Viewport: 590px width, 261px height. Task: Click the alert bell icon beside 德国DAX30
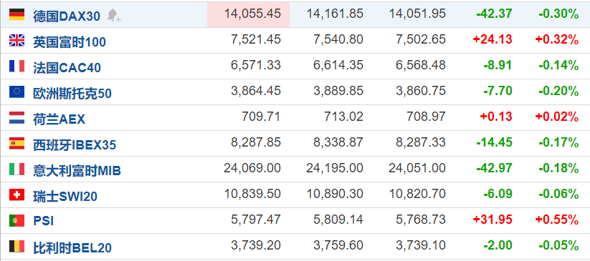pyautogui.click(x=114, y=15)
